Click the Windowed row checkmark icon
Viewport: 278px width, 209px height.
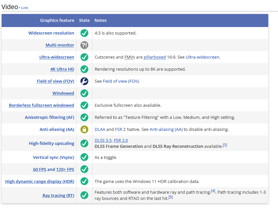pos(84,93)
